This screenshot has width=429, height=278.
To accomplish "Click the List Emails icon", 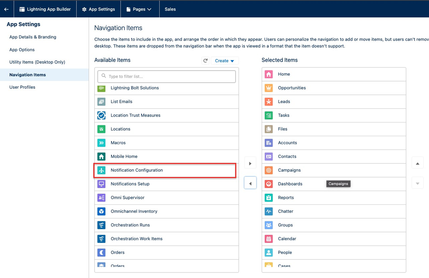I will [102, 102].
